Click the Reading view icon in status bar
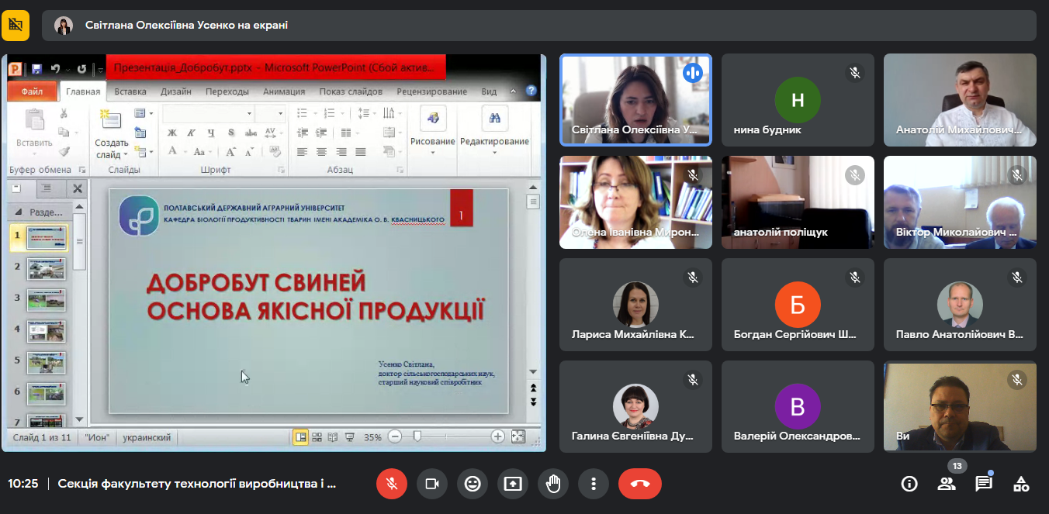Image resolution: width=1049 pixels, height=514 pixels. (333, 437)
